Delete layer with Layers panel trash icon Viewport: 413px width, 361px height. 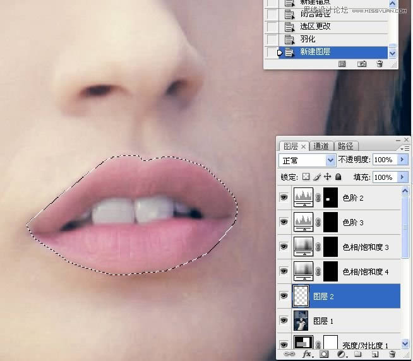(x=392, y=355)
